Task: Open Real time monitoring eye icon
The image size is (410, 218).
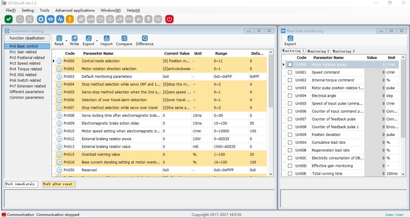Action: (50, 19)
